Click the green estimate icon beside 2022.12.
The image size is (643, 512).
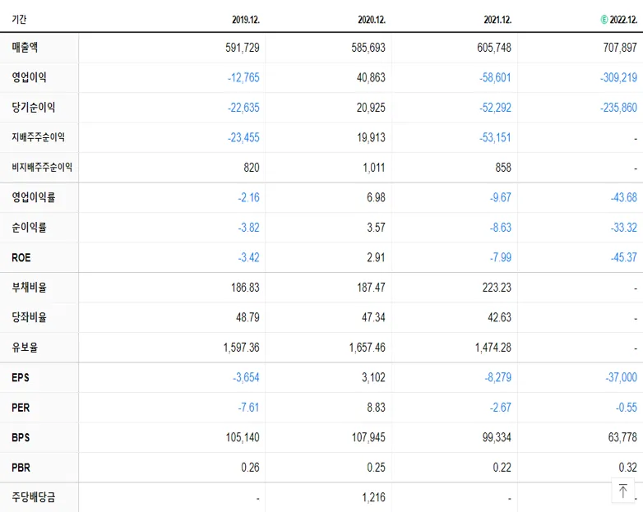click(604, 19)
